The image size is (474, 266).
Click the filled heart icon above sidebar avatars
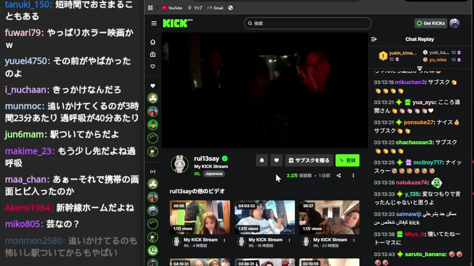153,86
